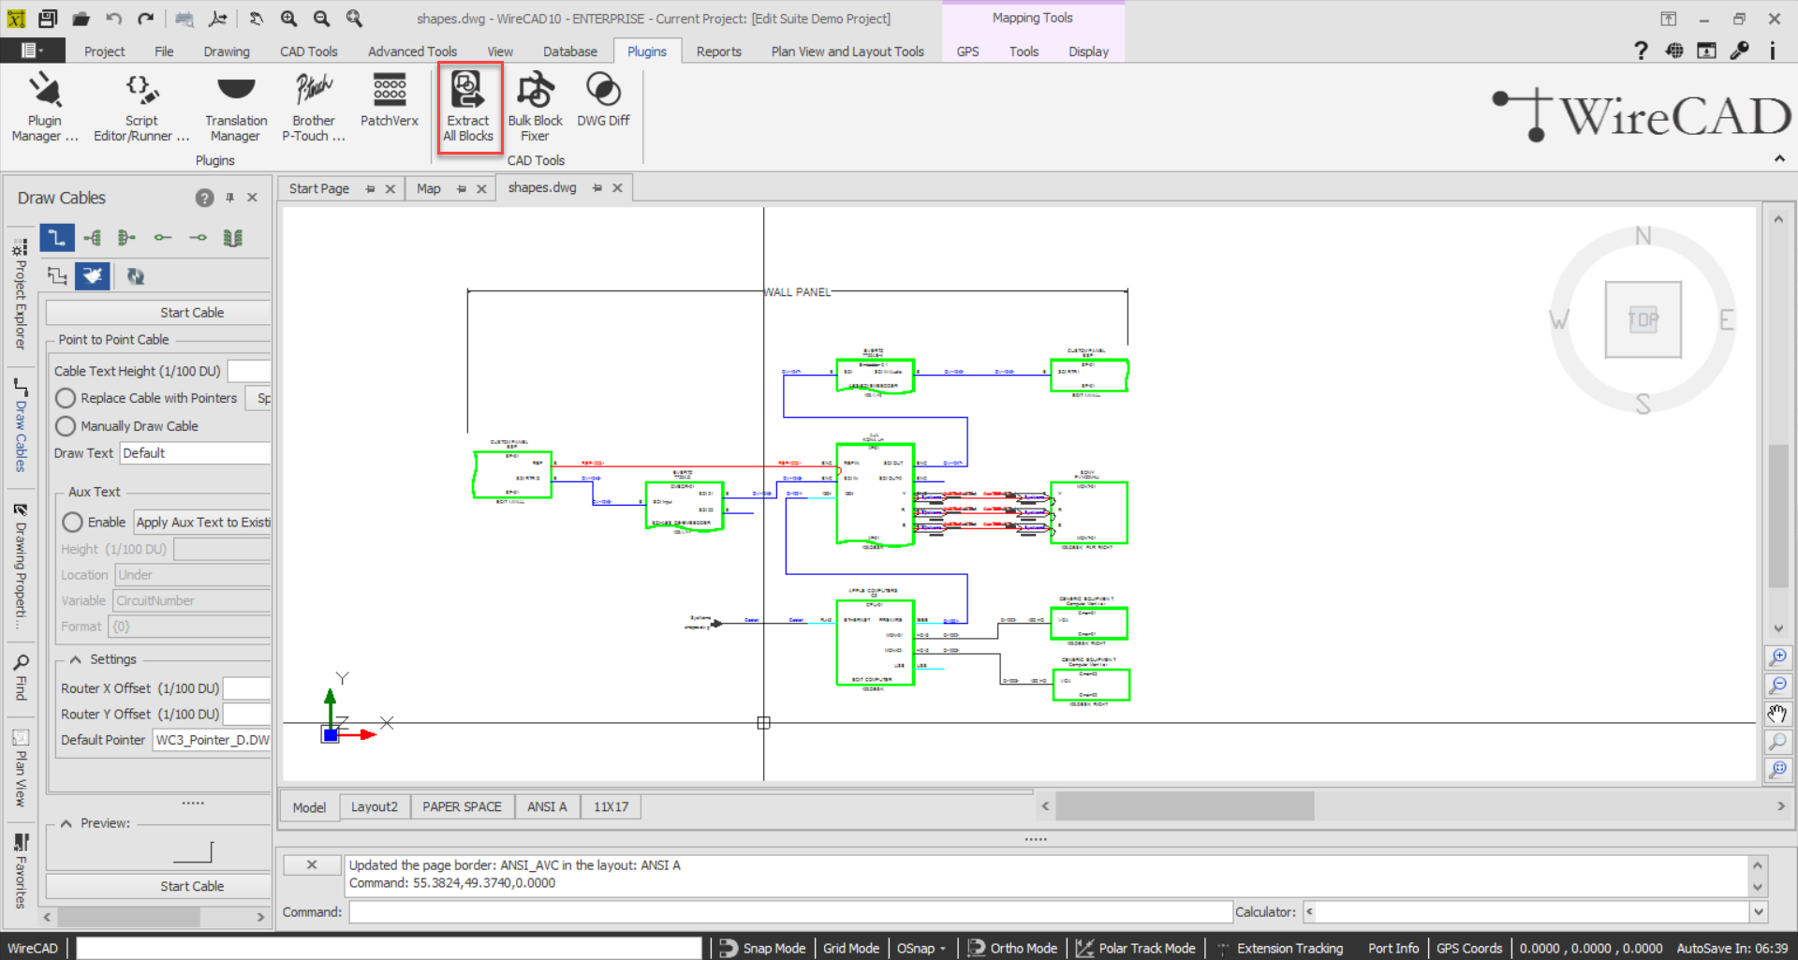Toggle Extension Tracking in status bar
The width and height of the screenshot is (1798, 960).
(1279, 948)
